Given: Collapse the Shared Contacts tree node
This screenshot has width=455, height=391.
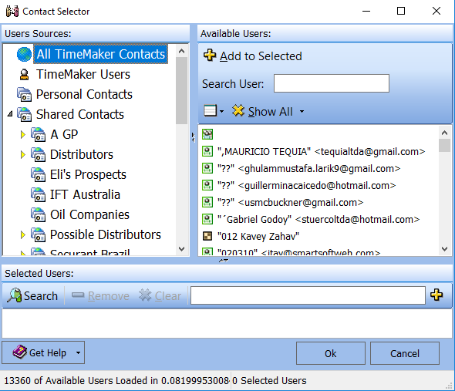Looking at the screenshot, I should pos(10,114).
